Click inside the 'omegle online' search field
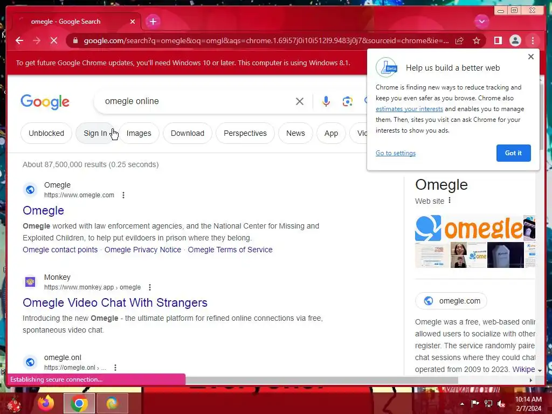Screen dimensions: 552x414 tap(197, 101)
